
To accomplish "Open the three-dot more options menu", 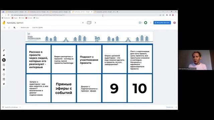I will point(151,23).
